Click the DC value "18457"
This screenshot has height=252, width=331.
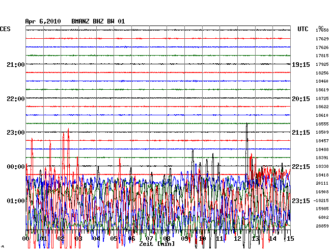(x=322, y=141)
